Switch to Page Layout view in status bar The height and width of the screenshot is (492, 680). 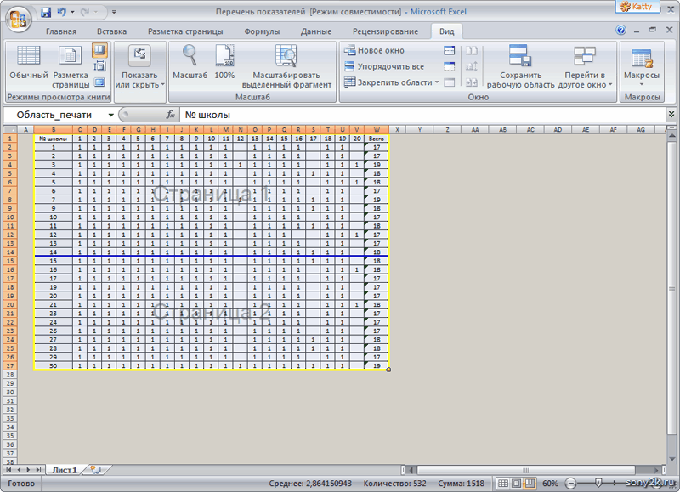tap(516, 484)
